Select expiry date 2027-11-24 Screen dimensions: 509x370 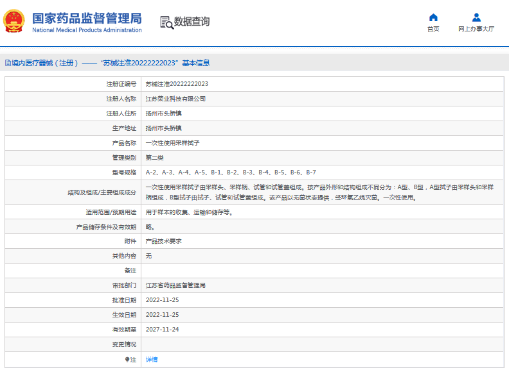[x=163, y=330]
